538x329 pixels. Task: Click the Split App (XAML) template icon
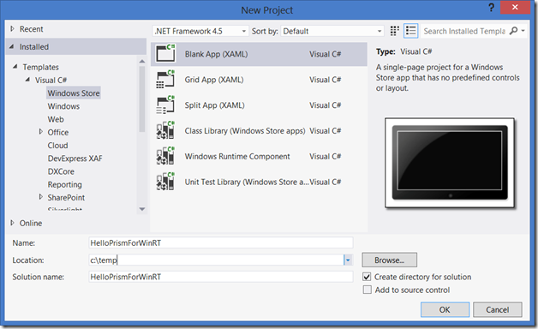click(x=165, y=105)
